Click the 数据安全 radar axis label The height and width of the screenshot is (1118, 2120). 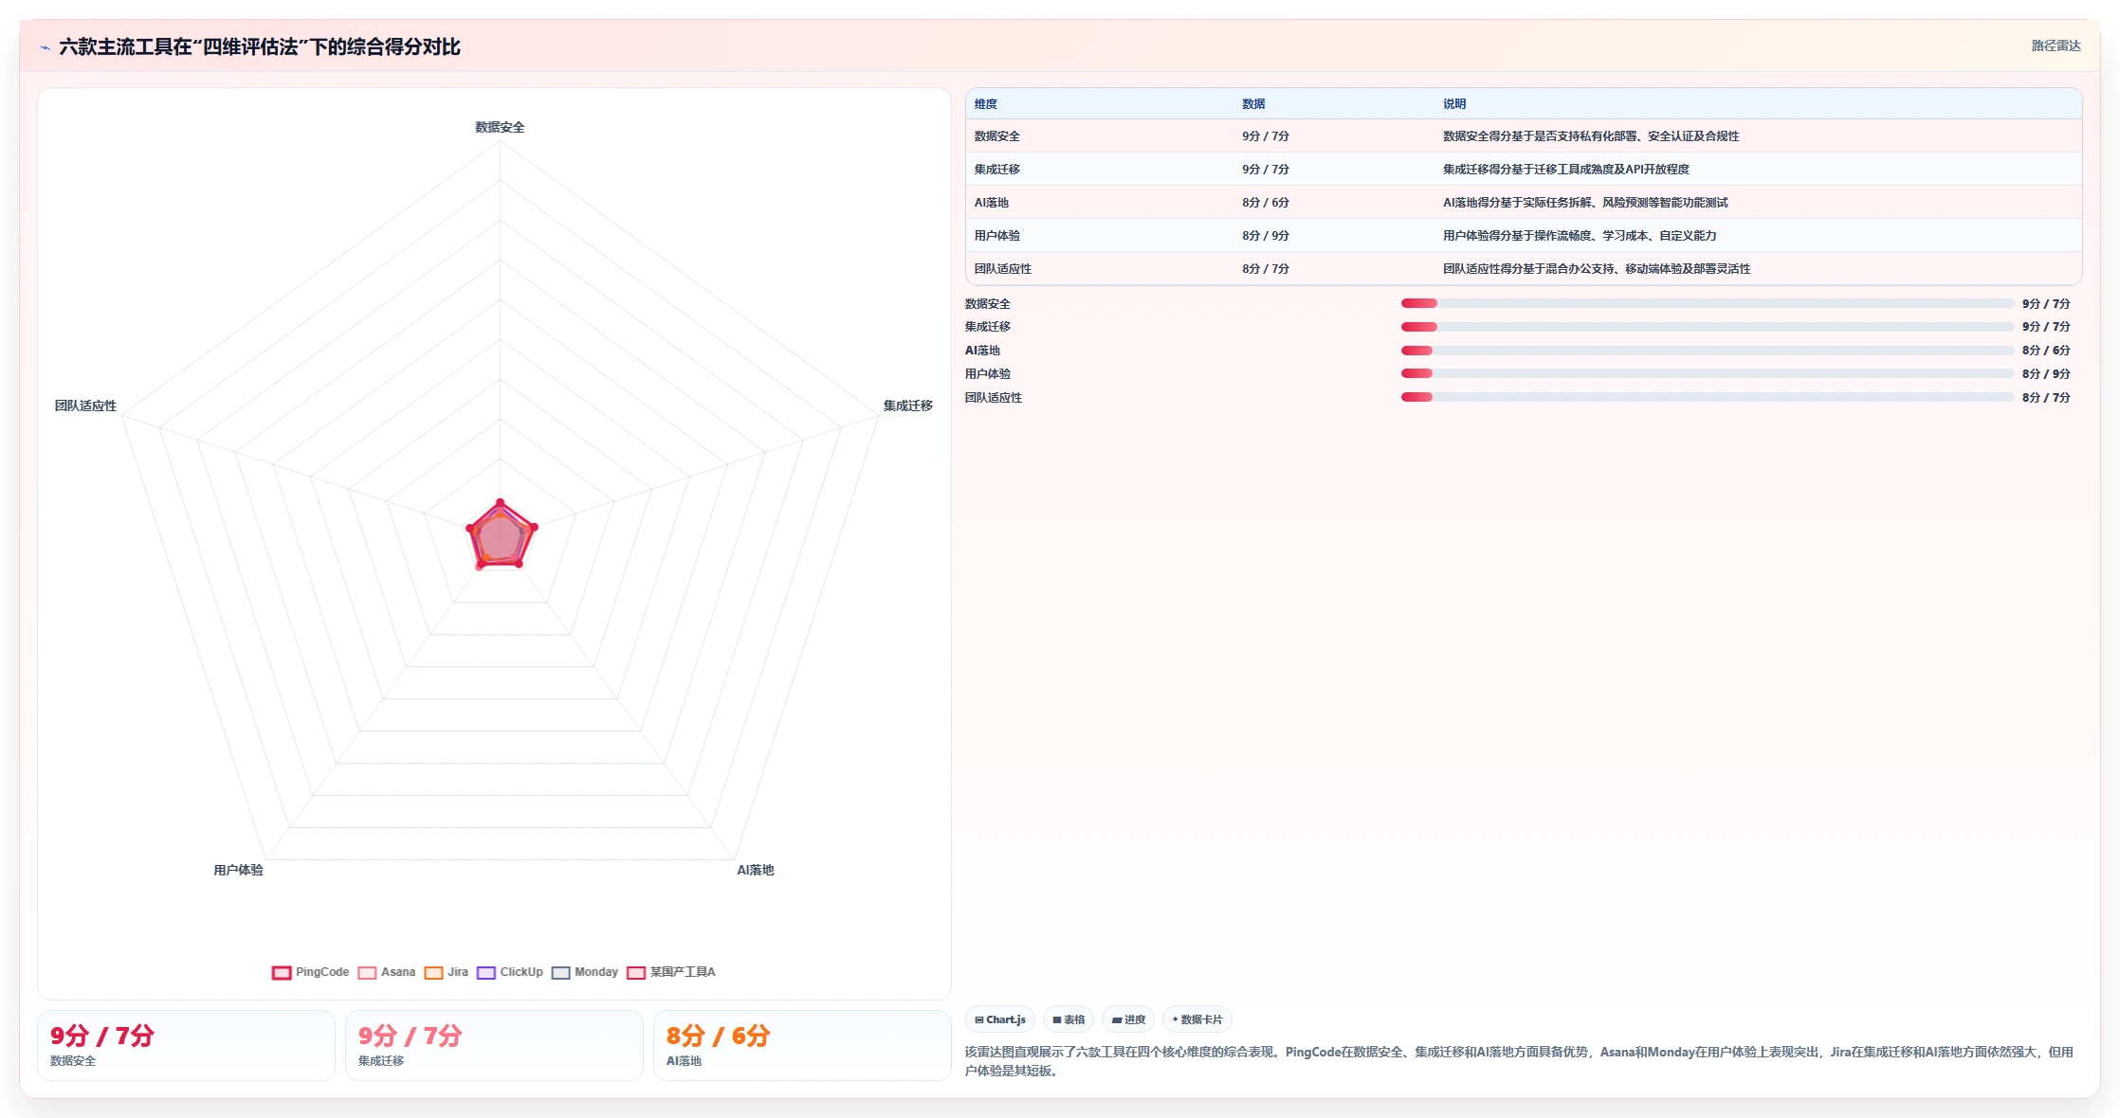tap(500, 127)
